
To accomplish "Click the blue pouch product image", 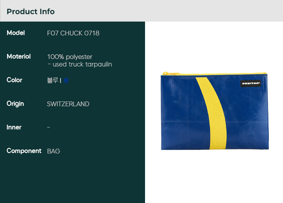I will click(x=215, y=111).
